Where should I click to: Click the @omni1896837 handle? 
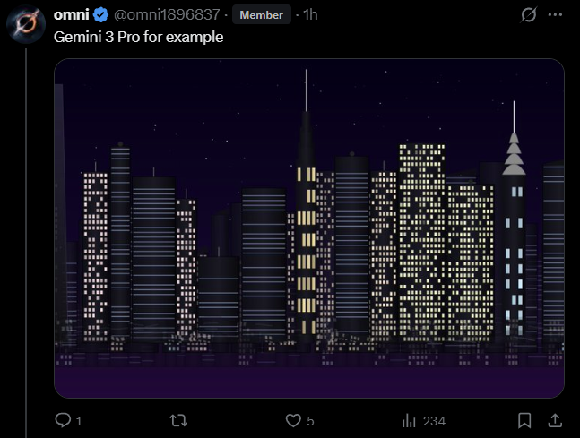click(x=167, y=15)
